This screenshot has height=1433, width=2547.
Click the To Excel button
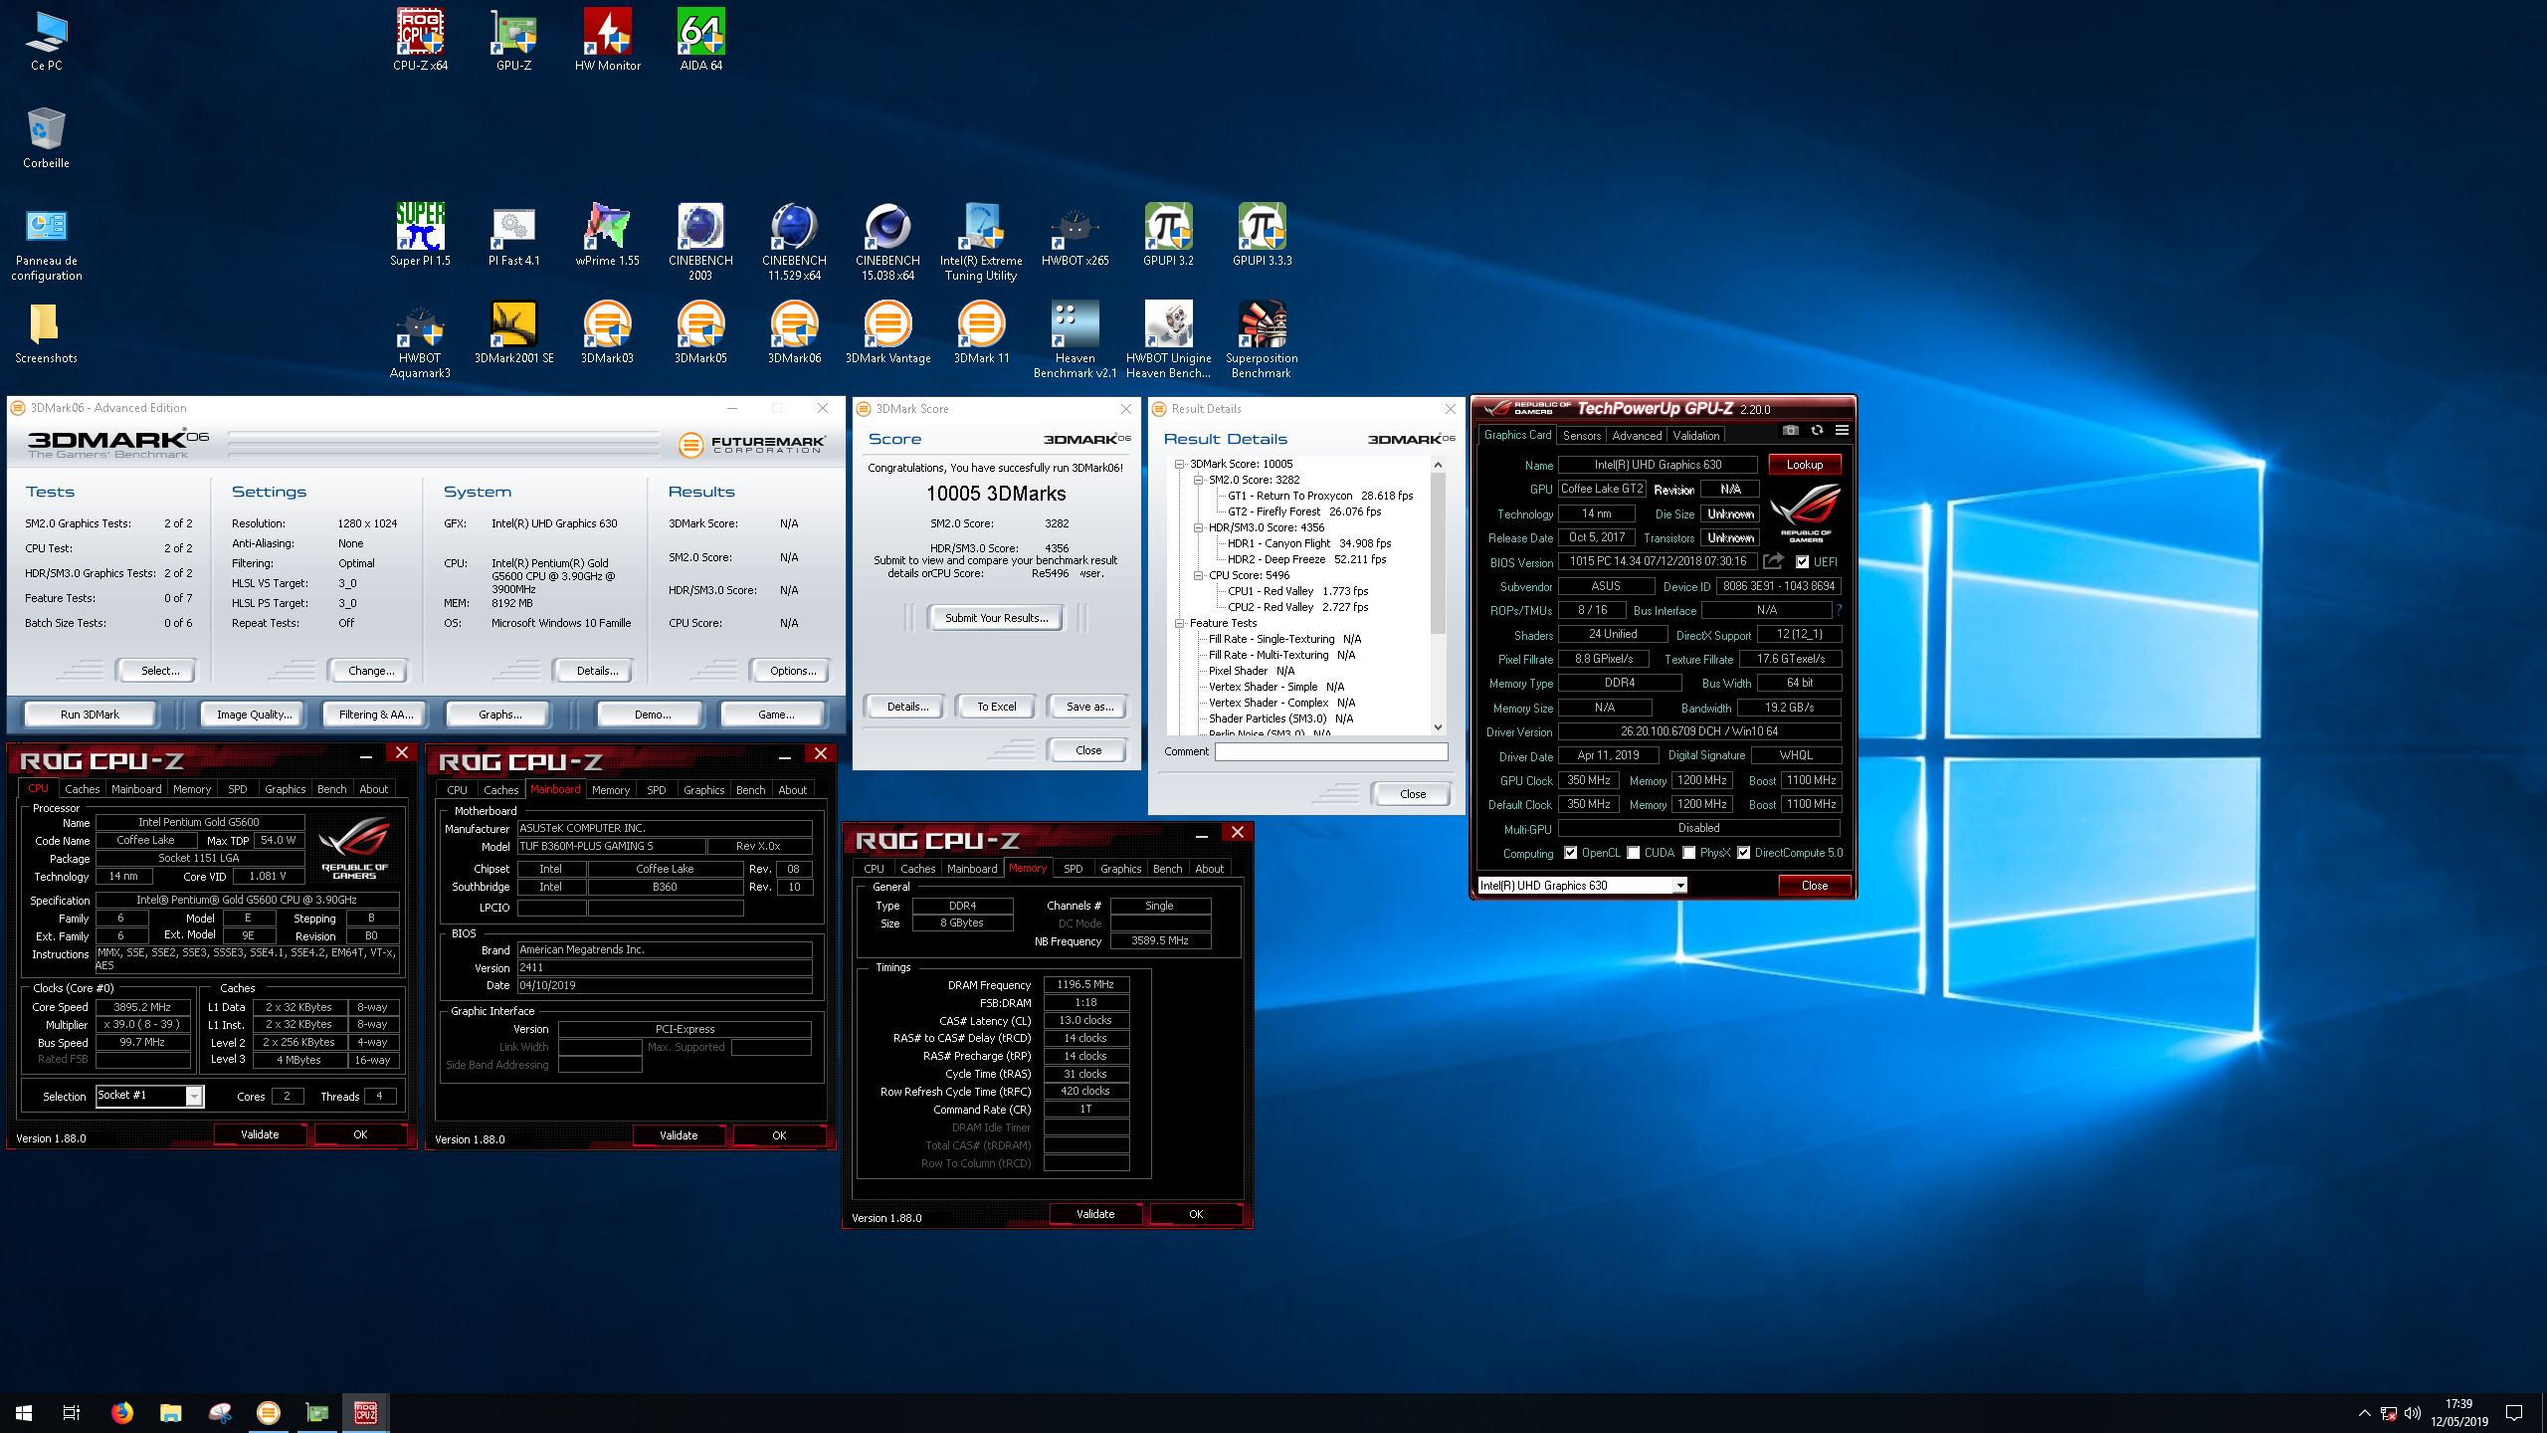(x=996, y=707)
